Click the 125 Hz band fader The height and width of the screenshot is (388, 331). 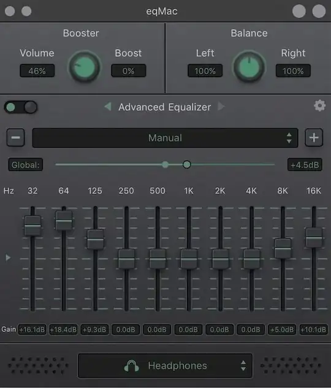tap(95, 239)
